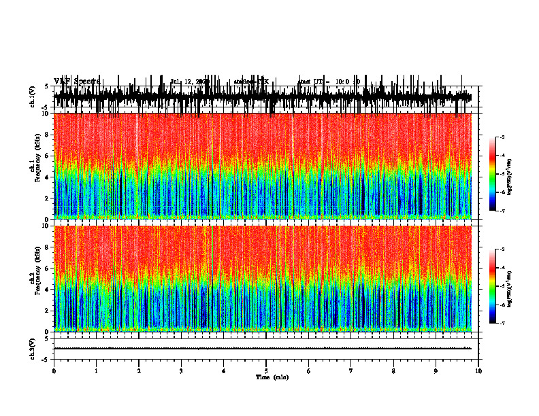This screenshot has width=539, height=416.
Task: Click the ch.1 spectrogram panel
Action: (x=266, y=166)
